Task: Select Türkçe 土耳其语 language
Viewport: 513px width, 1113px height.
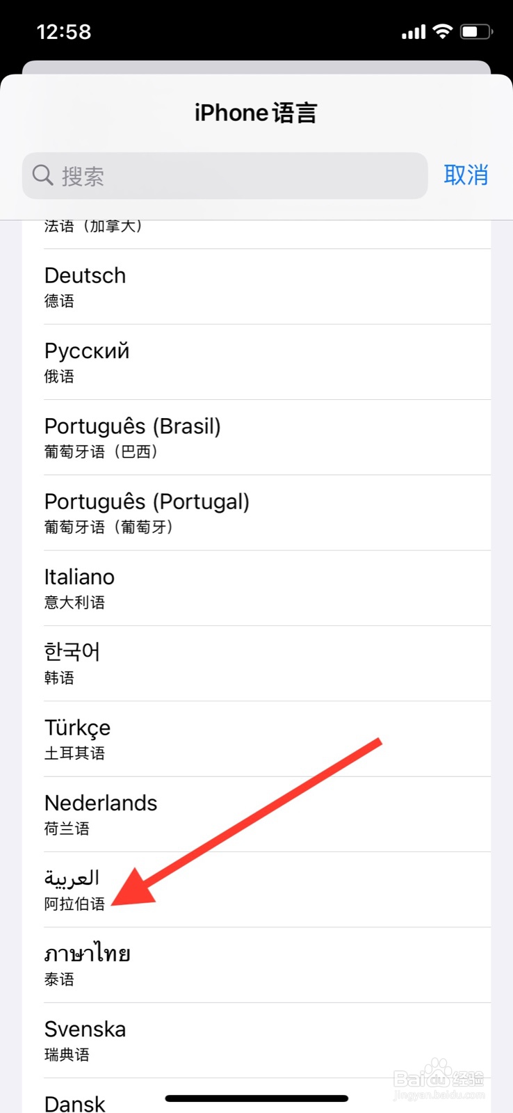Action: point(256,739)
